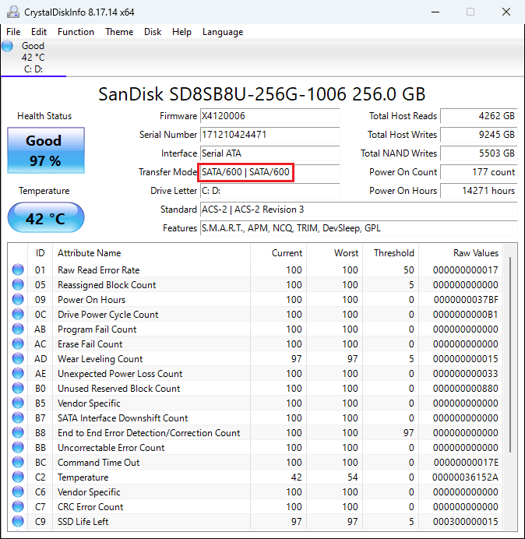The image size is (525, 539).
Task: Select the C: D: disk tab
Action: click(33, 58)
